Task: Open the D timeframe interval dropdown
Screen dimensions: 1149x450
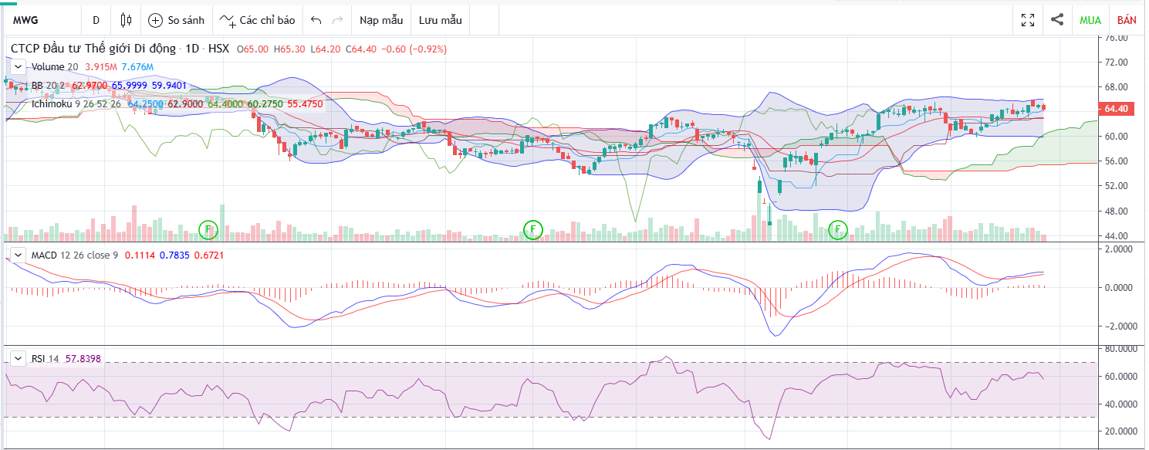Action: (96, 20)
